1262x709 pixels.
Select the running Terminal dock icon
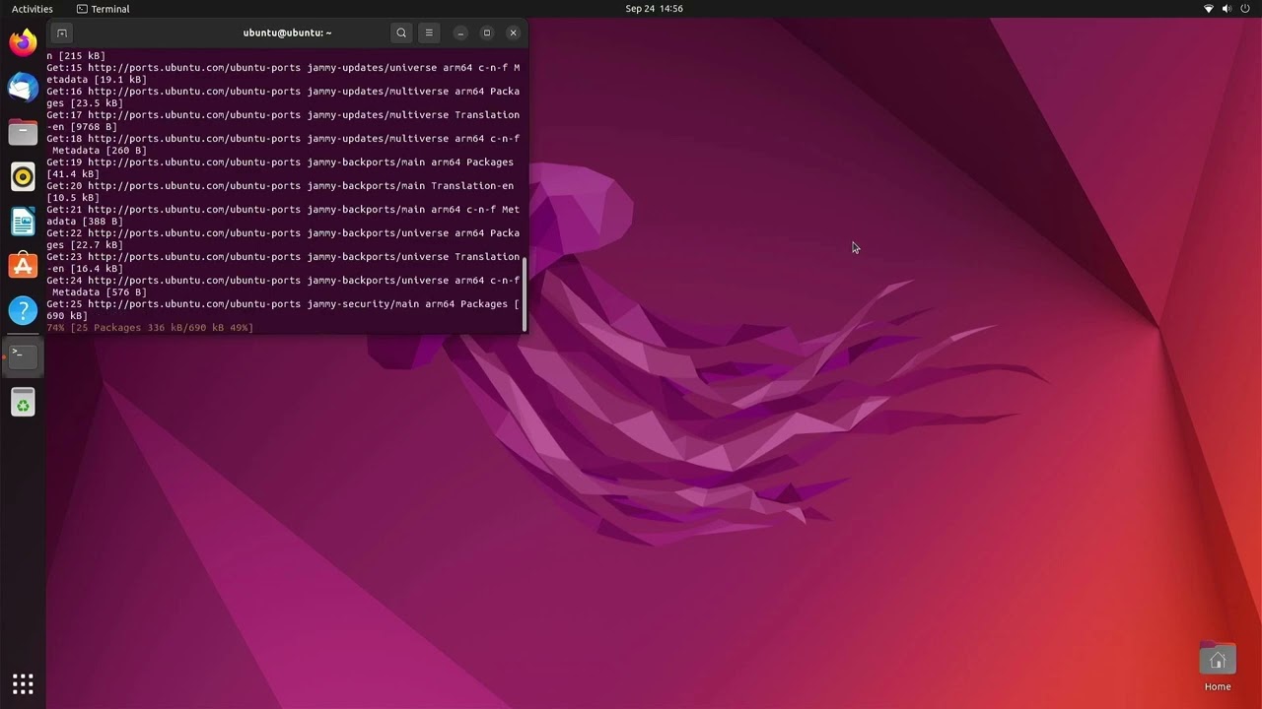click(23, 355)
